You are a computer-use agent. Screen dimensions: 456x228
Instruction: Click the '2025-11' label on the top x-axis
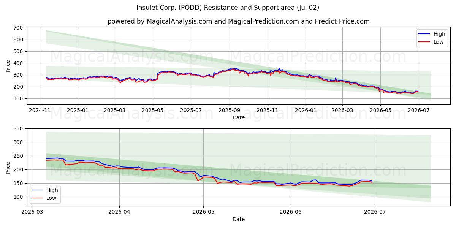267,111
